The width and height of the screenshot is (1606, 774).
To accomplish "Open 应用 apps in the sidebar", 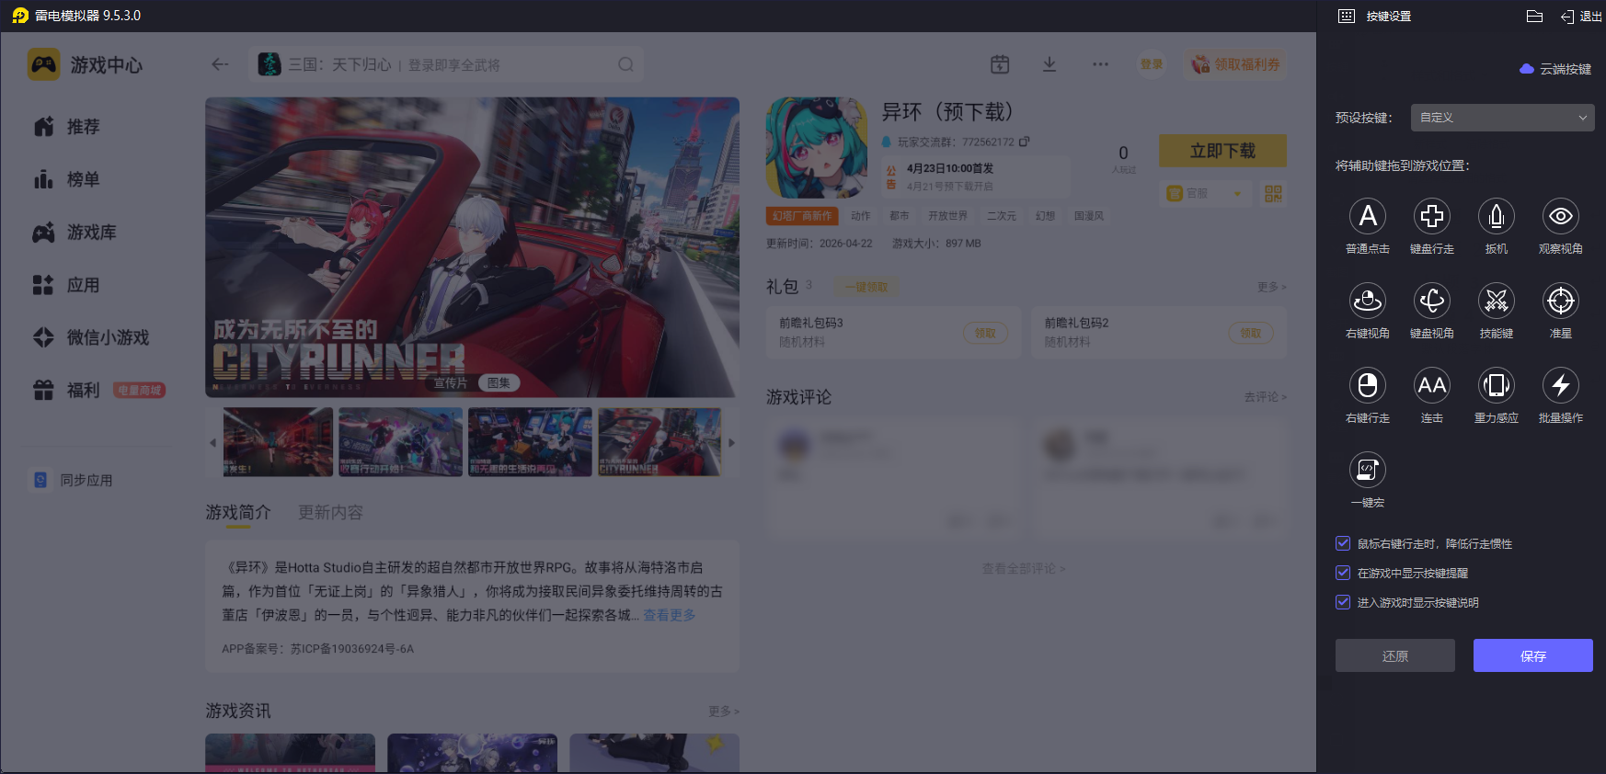I will 66,285.
